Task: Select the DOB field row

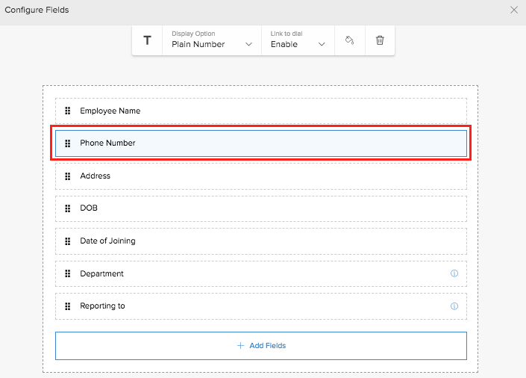Action: click(261, 208)
